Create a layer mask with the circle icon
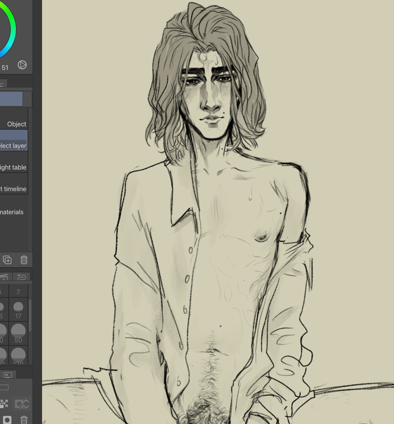 coord(7,420)
